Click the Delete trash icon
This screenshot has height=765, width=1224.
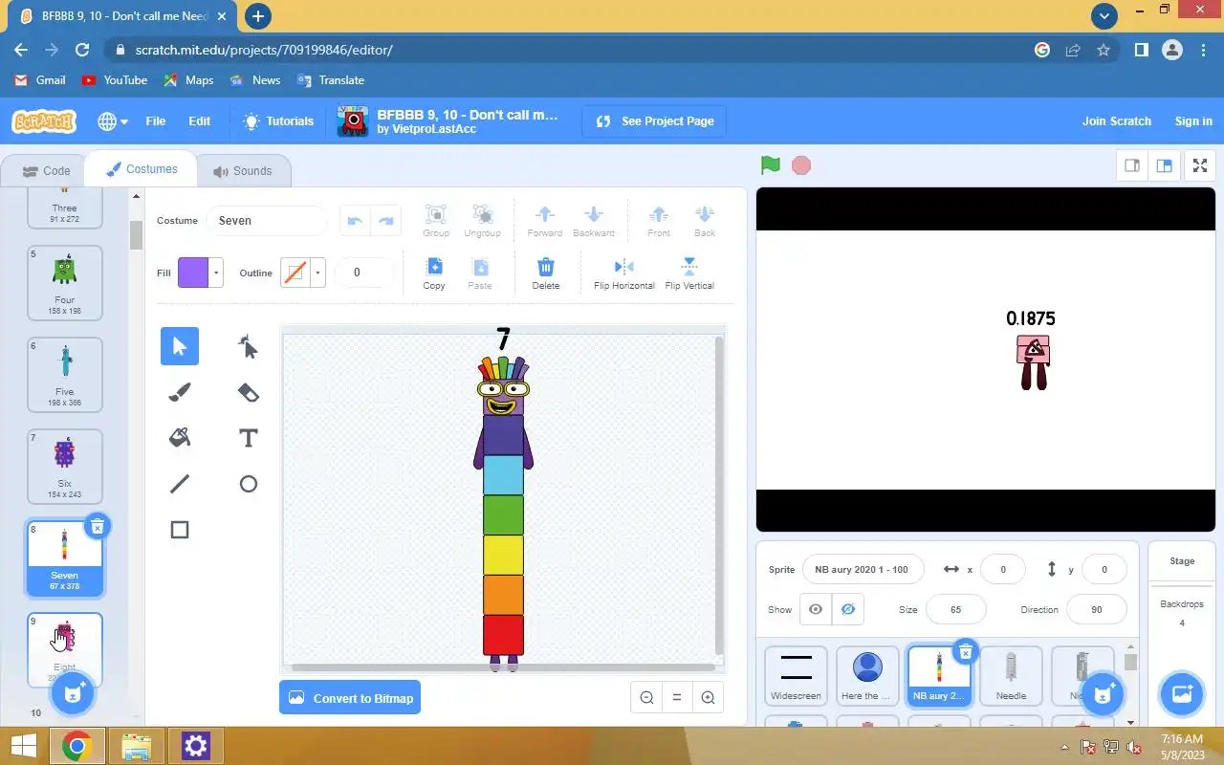coord(545,273)
